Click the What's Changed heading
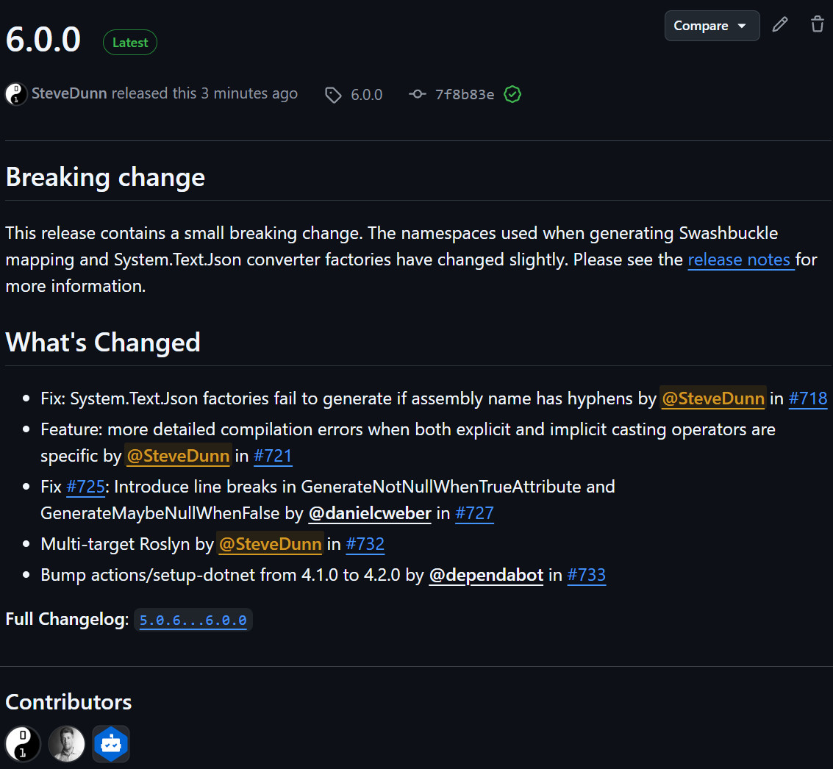Screen dimensions: 833x769 (x=103, y=342)
